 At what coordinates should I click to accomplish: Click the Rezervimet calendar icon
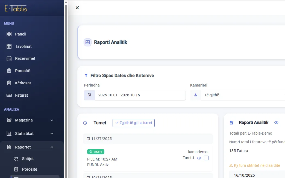pyautogui.click(x=9, y=58)
